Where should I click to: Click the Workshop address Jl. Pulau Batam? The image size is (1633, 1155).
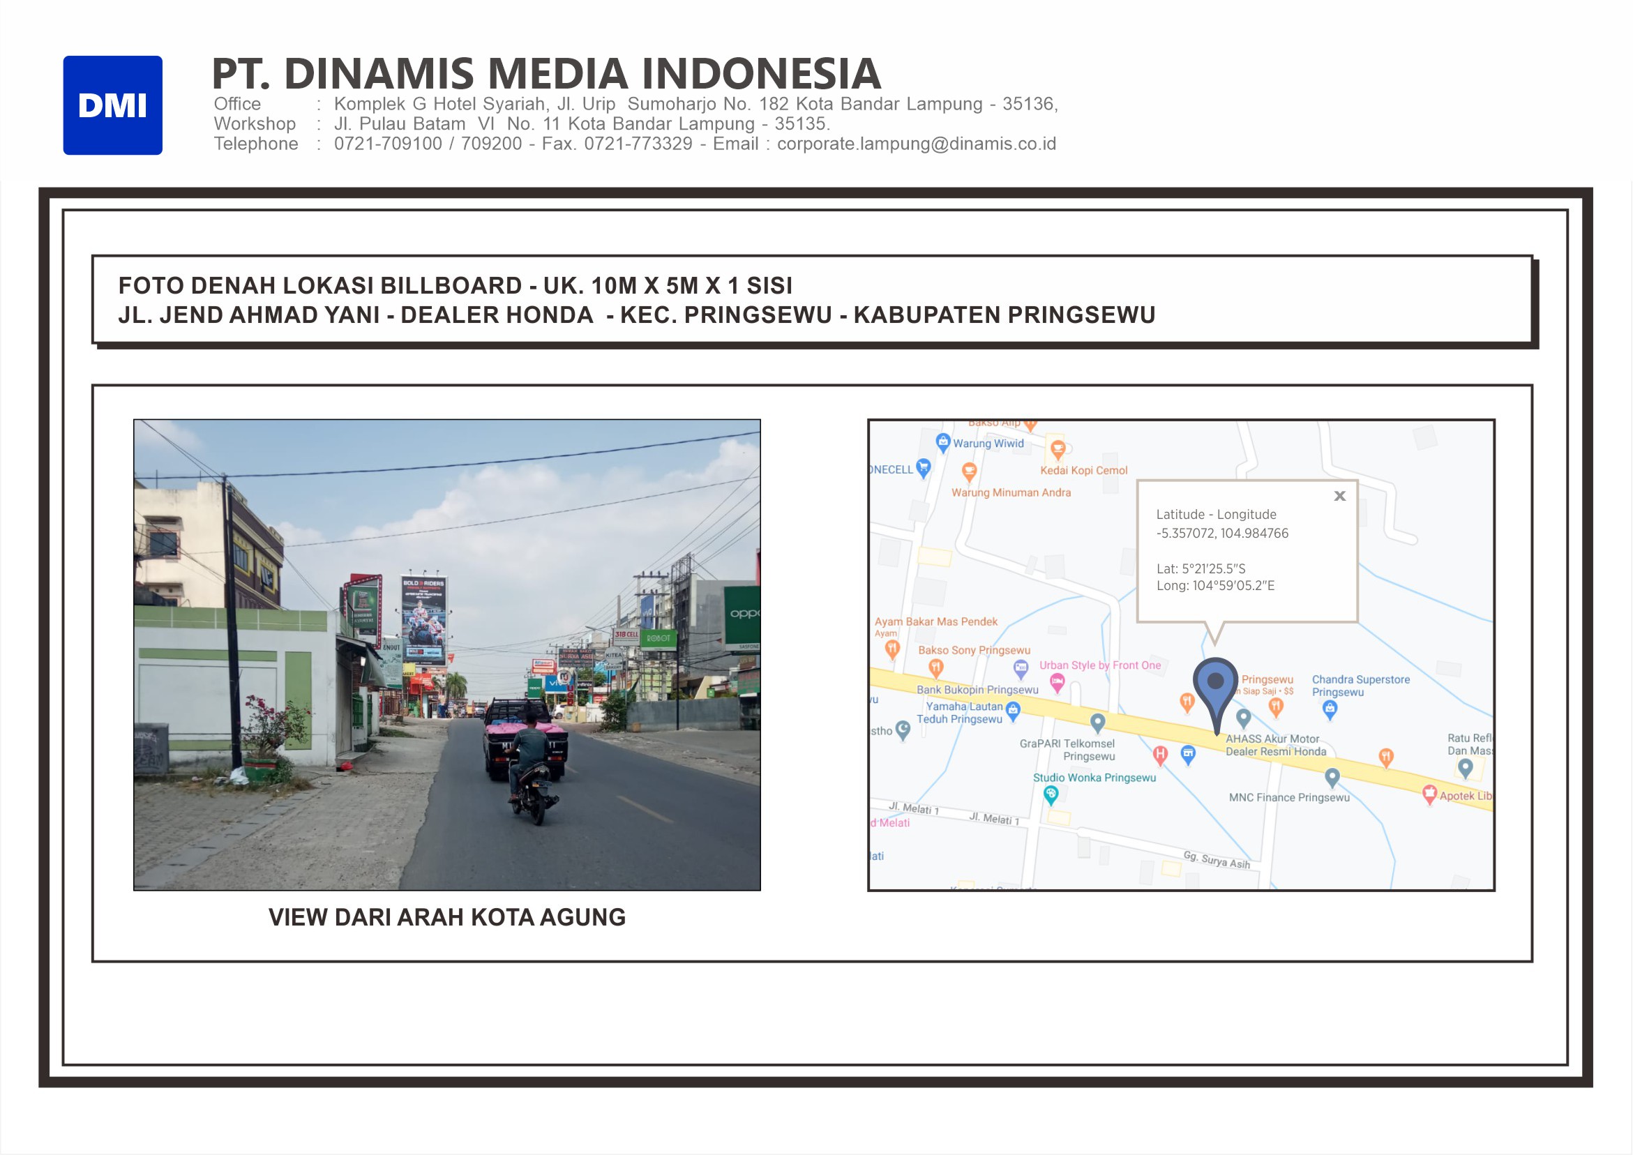582,123
